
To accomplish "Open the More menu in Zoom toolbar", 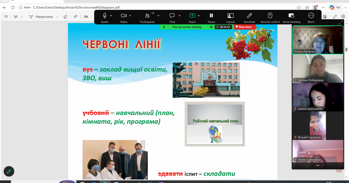I will point(311,18).
